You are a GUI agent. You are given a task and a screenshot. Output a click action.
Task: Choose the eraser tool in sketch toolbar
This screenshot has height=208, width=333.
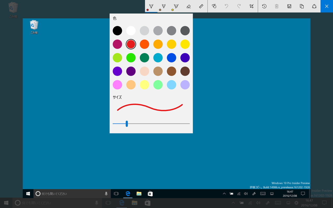[x=189, y=6]
